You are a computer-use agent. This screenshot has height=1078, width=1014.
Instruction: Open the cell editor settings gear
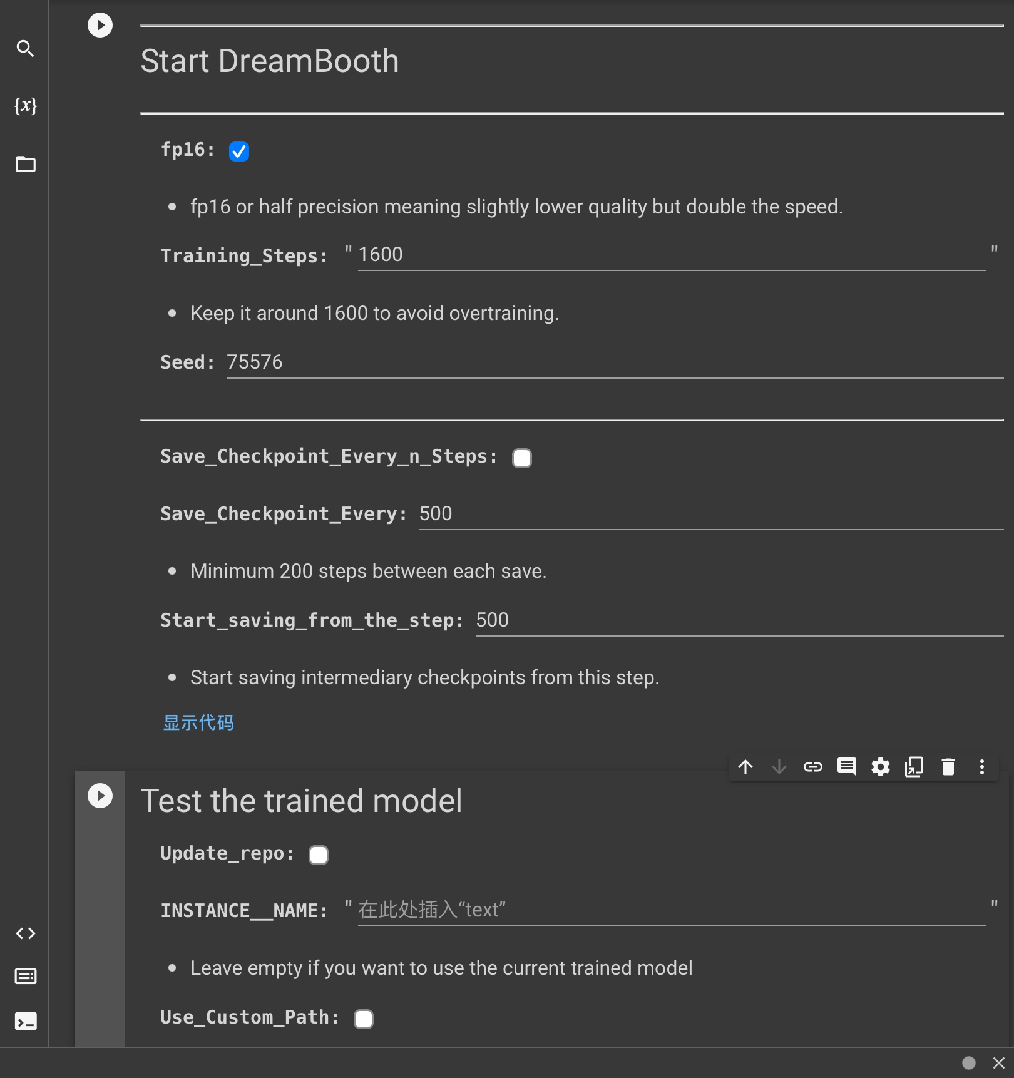click(881, 767)
